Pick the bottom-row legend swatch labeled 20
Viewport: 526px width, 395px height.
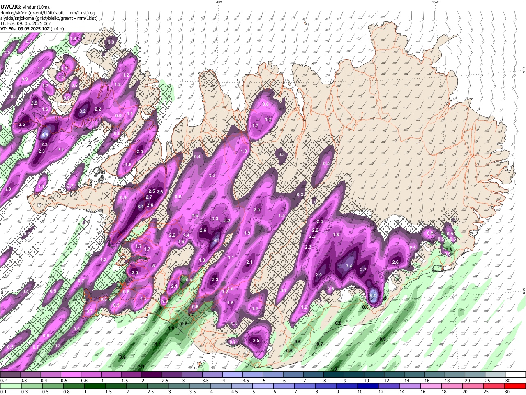[x=473, y=386]
